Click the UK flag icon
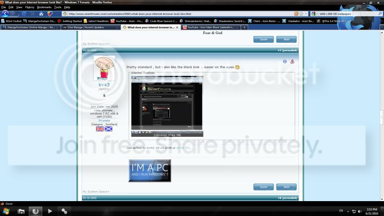Image resolution: width=384 pixels, height=216 pixels. 100,129
